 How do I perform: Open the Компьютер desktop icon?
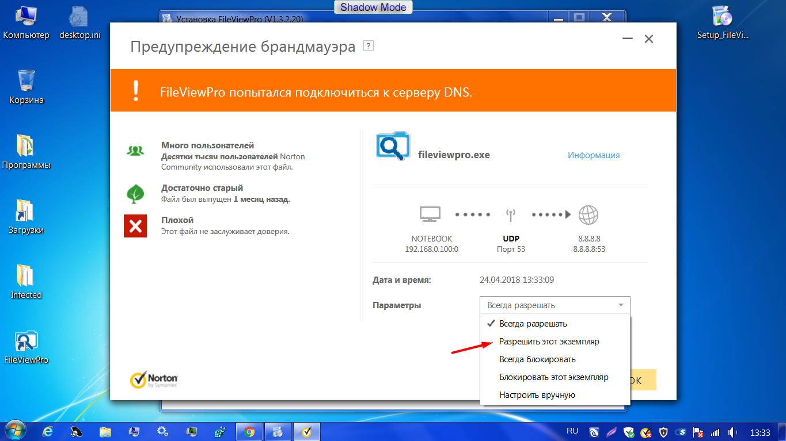pos(26,23)
